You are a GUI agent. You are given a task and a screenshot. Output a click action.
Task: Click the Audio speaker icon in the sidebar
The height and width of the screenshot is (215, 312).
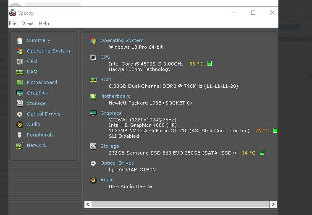pos(19,124)
